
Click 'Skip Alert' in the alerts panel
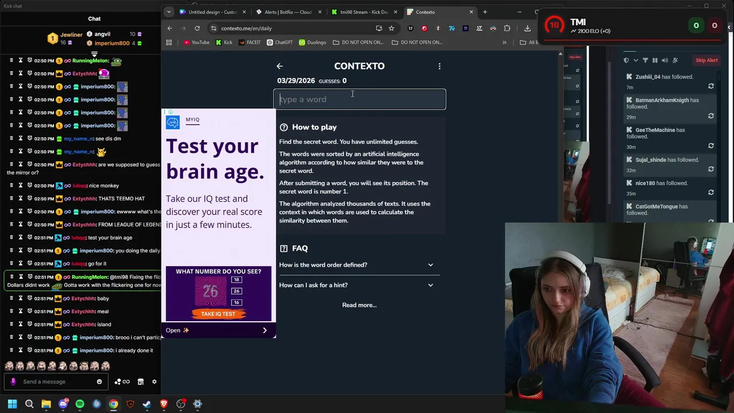[x=706, y=60]
